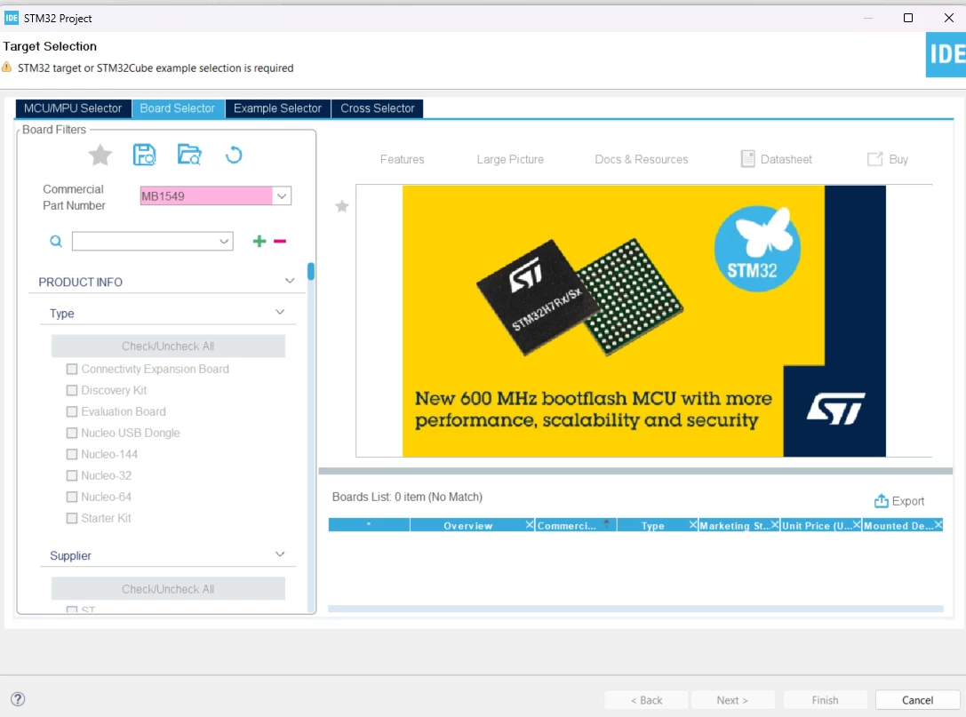
Task: Toggle the Nucleo USB Dongle checkbox
Action: 72,433
